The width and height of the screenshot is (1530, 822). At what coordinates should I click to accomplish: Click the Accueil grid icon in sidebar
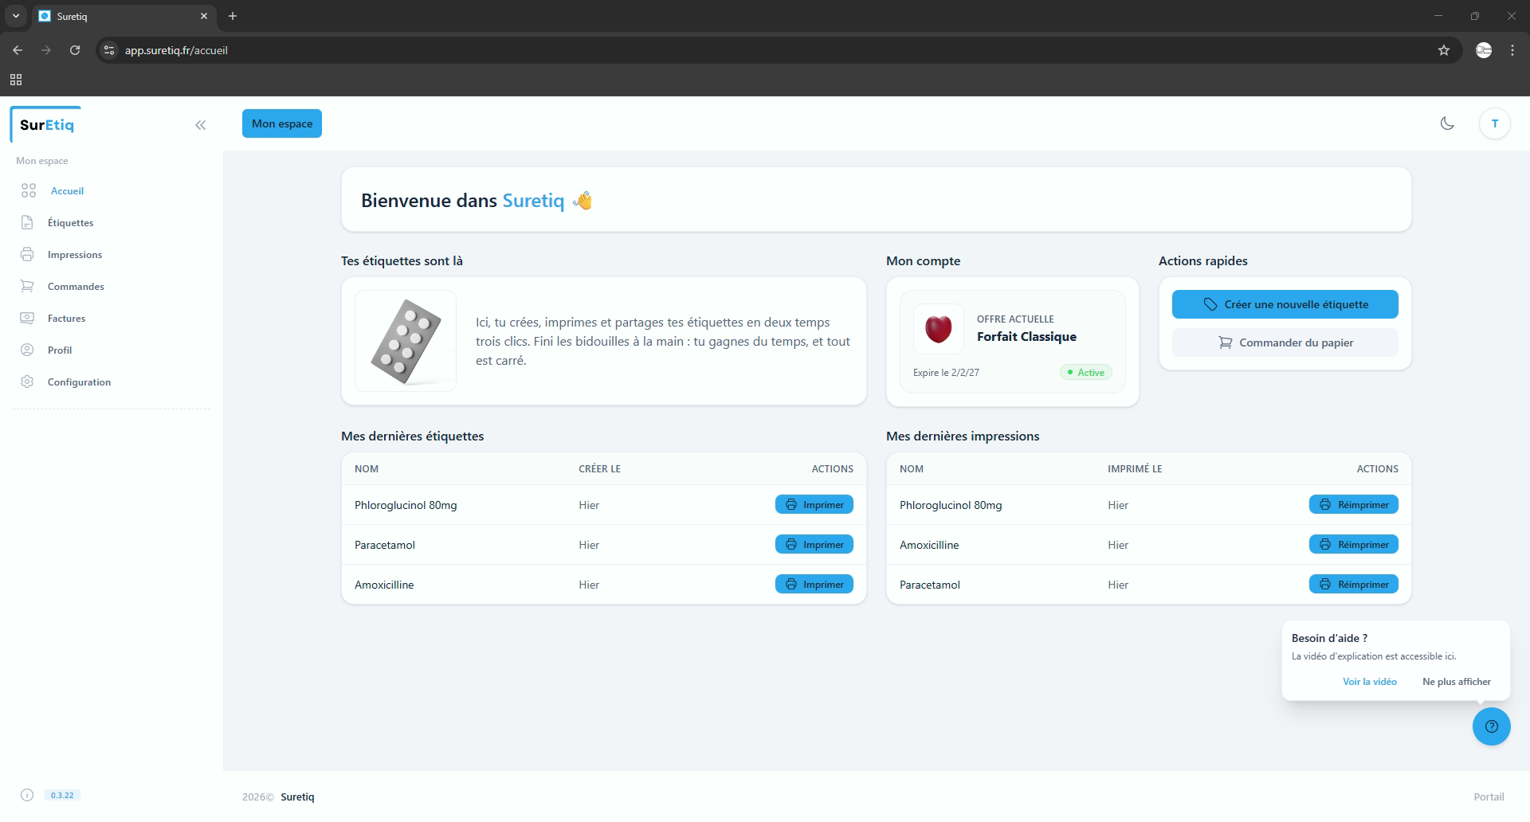[x=29, y=190]
